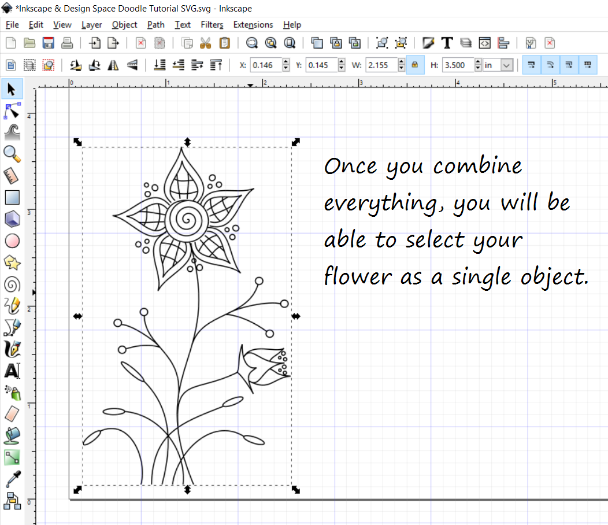Open the Fill and Stroke dialog
Screen dimensions: 608x525
(x=428, y=42)
